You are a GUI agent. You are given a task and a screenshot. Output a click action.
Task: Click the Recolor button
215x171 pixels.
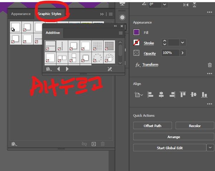point(195,126)
